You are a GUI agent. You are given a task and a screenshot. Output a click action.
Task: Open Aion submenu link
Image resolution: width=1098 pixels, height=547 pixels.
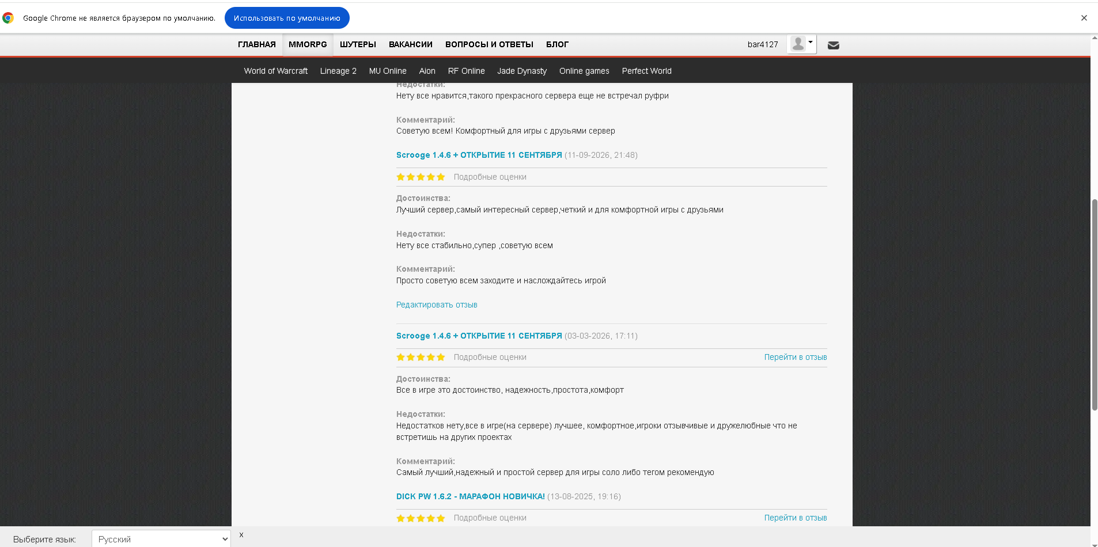pos(427,71)
